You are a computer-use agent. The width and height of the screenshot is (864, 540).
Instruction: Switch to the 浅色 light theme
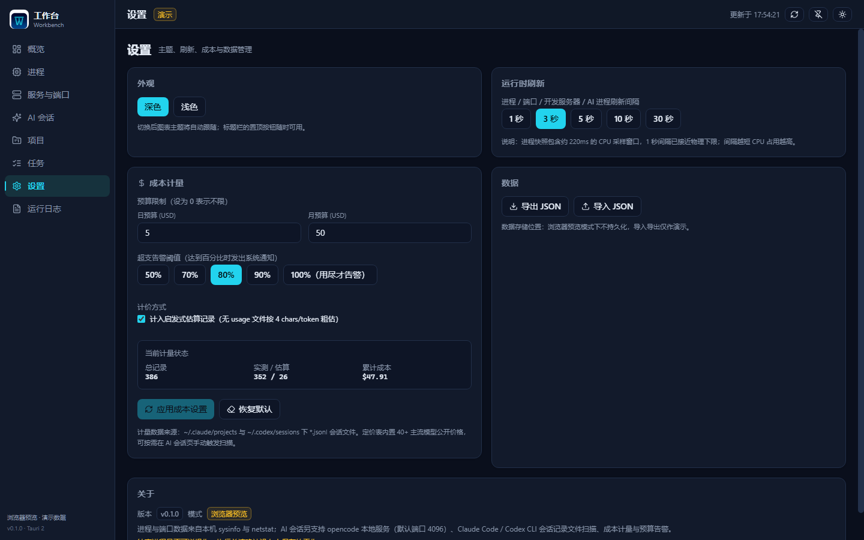tap(190, 107)
